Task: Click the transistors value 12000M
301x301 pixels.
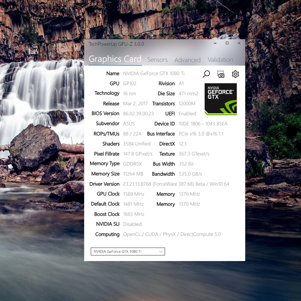Action: (187, 104)
